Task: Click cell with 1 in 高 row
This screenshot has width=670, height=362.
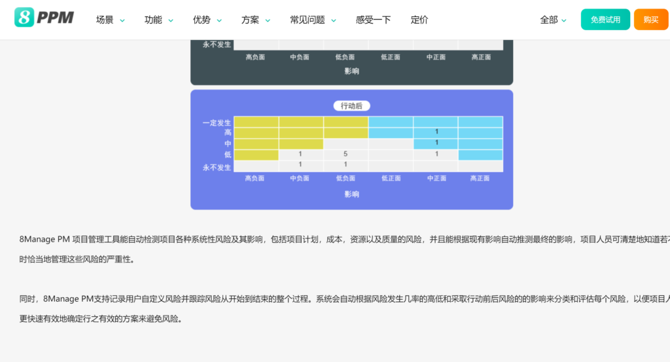Action: [x=436, y=133]
